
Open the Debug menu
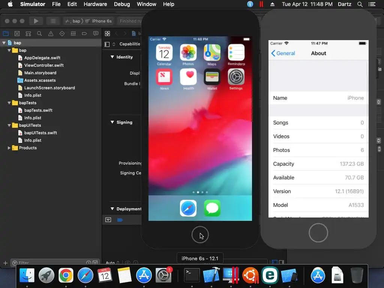(x=122, y=4)
